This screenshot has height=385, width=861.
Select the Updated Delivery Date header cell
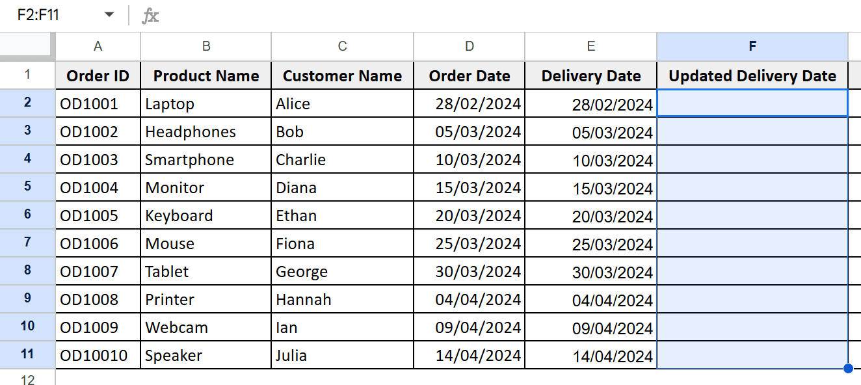pos(752,75)
